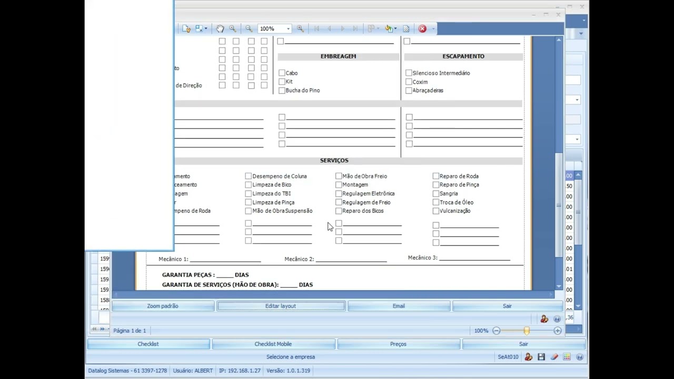Click the Página 1 de 1 status text
Viewport: 674px width, 379px height.
130,331
